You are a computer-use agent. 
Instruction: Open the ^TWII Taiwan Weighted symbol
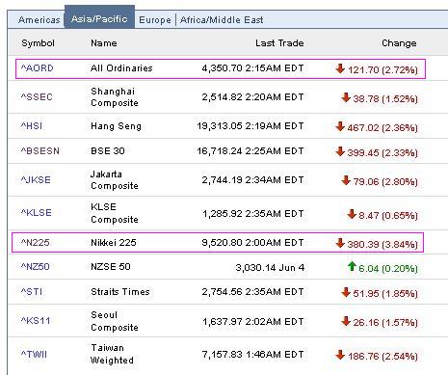[34, 355]
